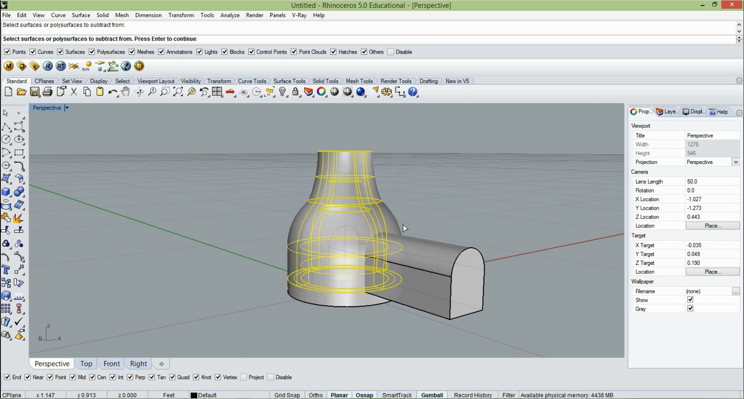Image resolution: width=744 pixels, height=399 pixels.
Task: Uncheck the Polysurfaces filter checkbox
Action: (92, 52)
